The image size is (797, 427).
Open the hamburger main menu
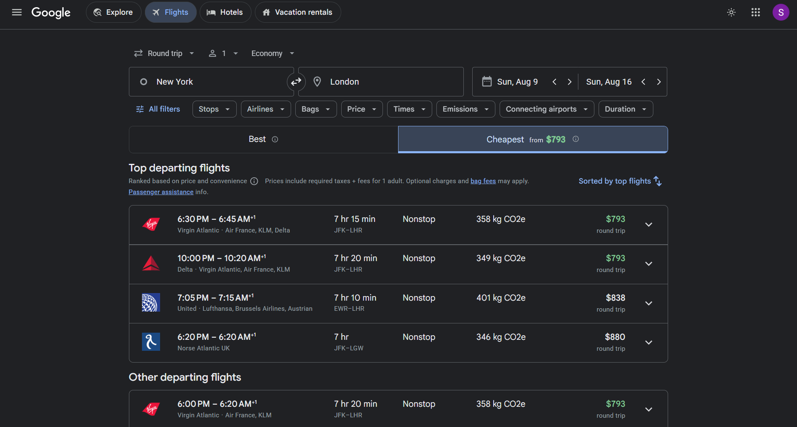pyautogui.click(x=17, y=12)
